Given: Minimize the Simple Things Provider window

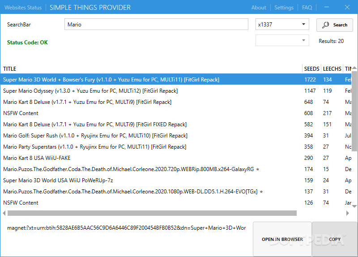Looking at the screenshot, I should pyautogui.click(x=327, y=7).
